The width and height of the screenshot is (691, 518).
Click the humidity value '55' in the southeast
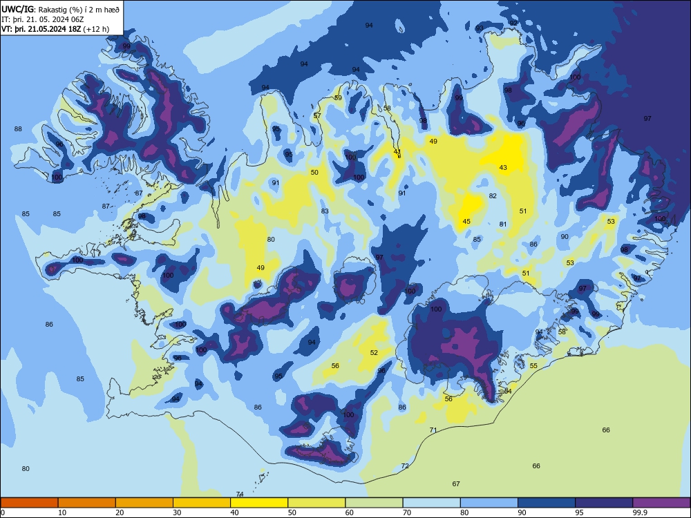point(533,365)
